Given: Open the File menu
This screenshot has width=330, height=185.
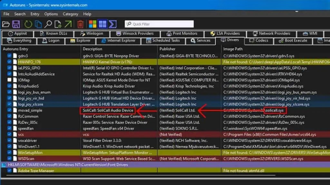Looking at the screenshot, I should tap(6, 14).
